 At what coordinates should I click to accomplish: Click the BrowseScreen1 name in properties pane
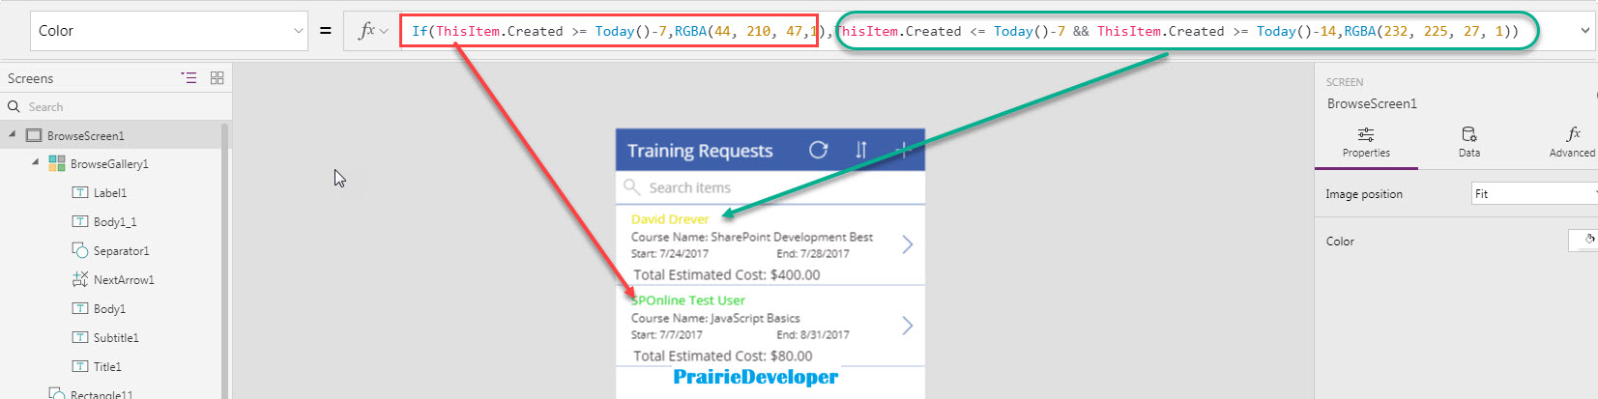pyautogui.click(x=1372, y=103)
